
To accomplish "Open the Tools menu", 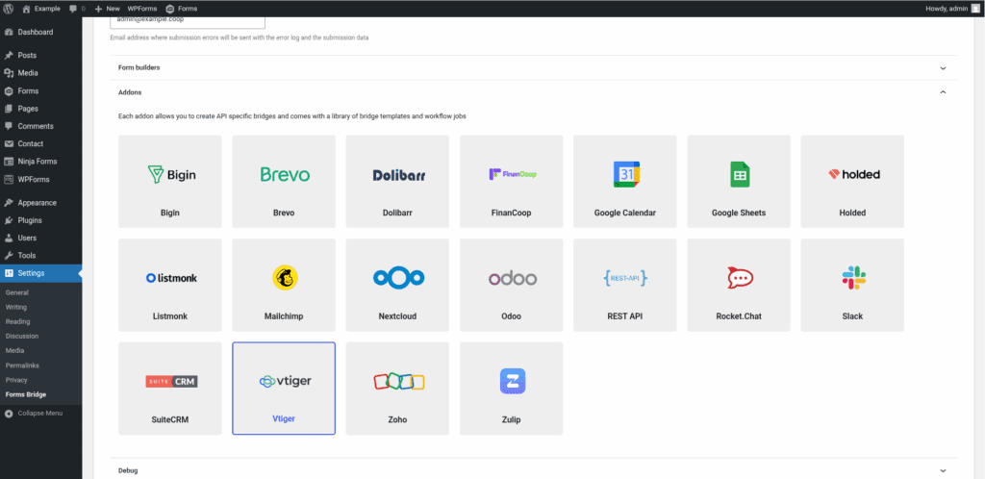I will pos(40,256).
